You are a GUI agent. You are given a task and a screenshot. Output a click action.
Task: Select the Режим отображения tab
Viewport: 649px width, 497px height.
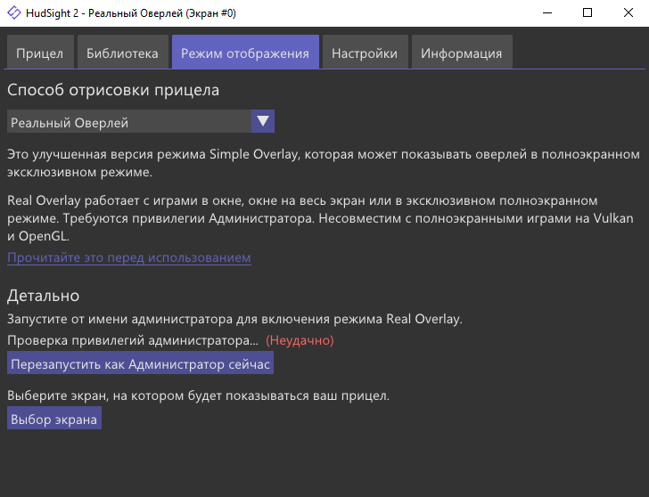245,52
